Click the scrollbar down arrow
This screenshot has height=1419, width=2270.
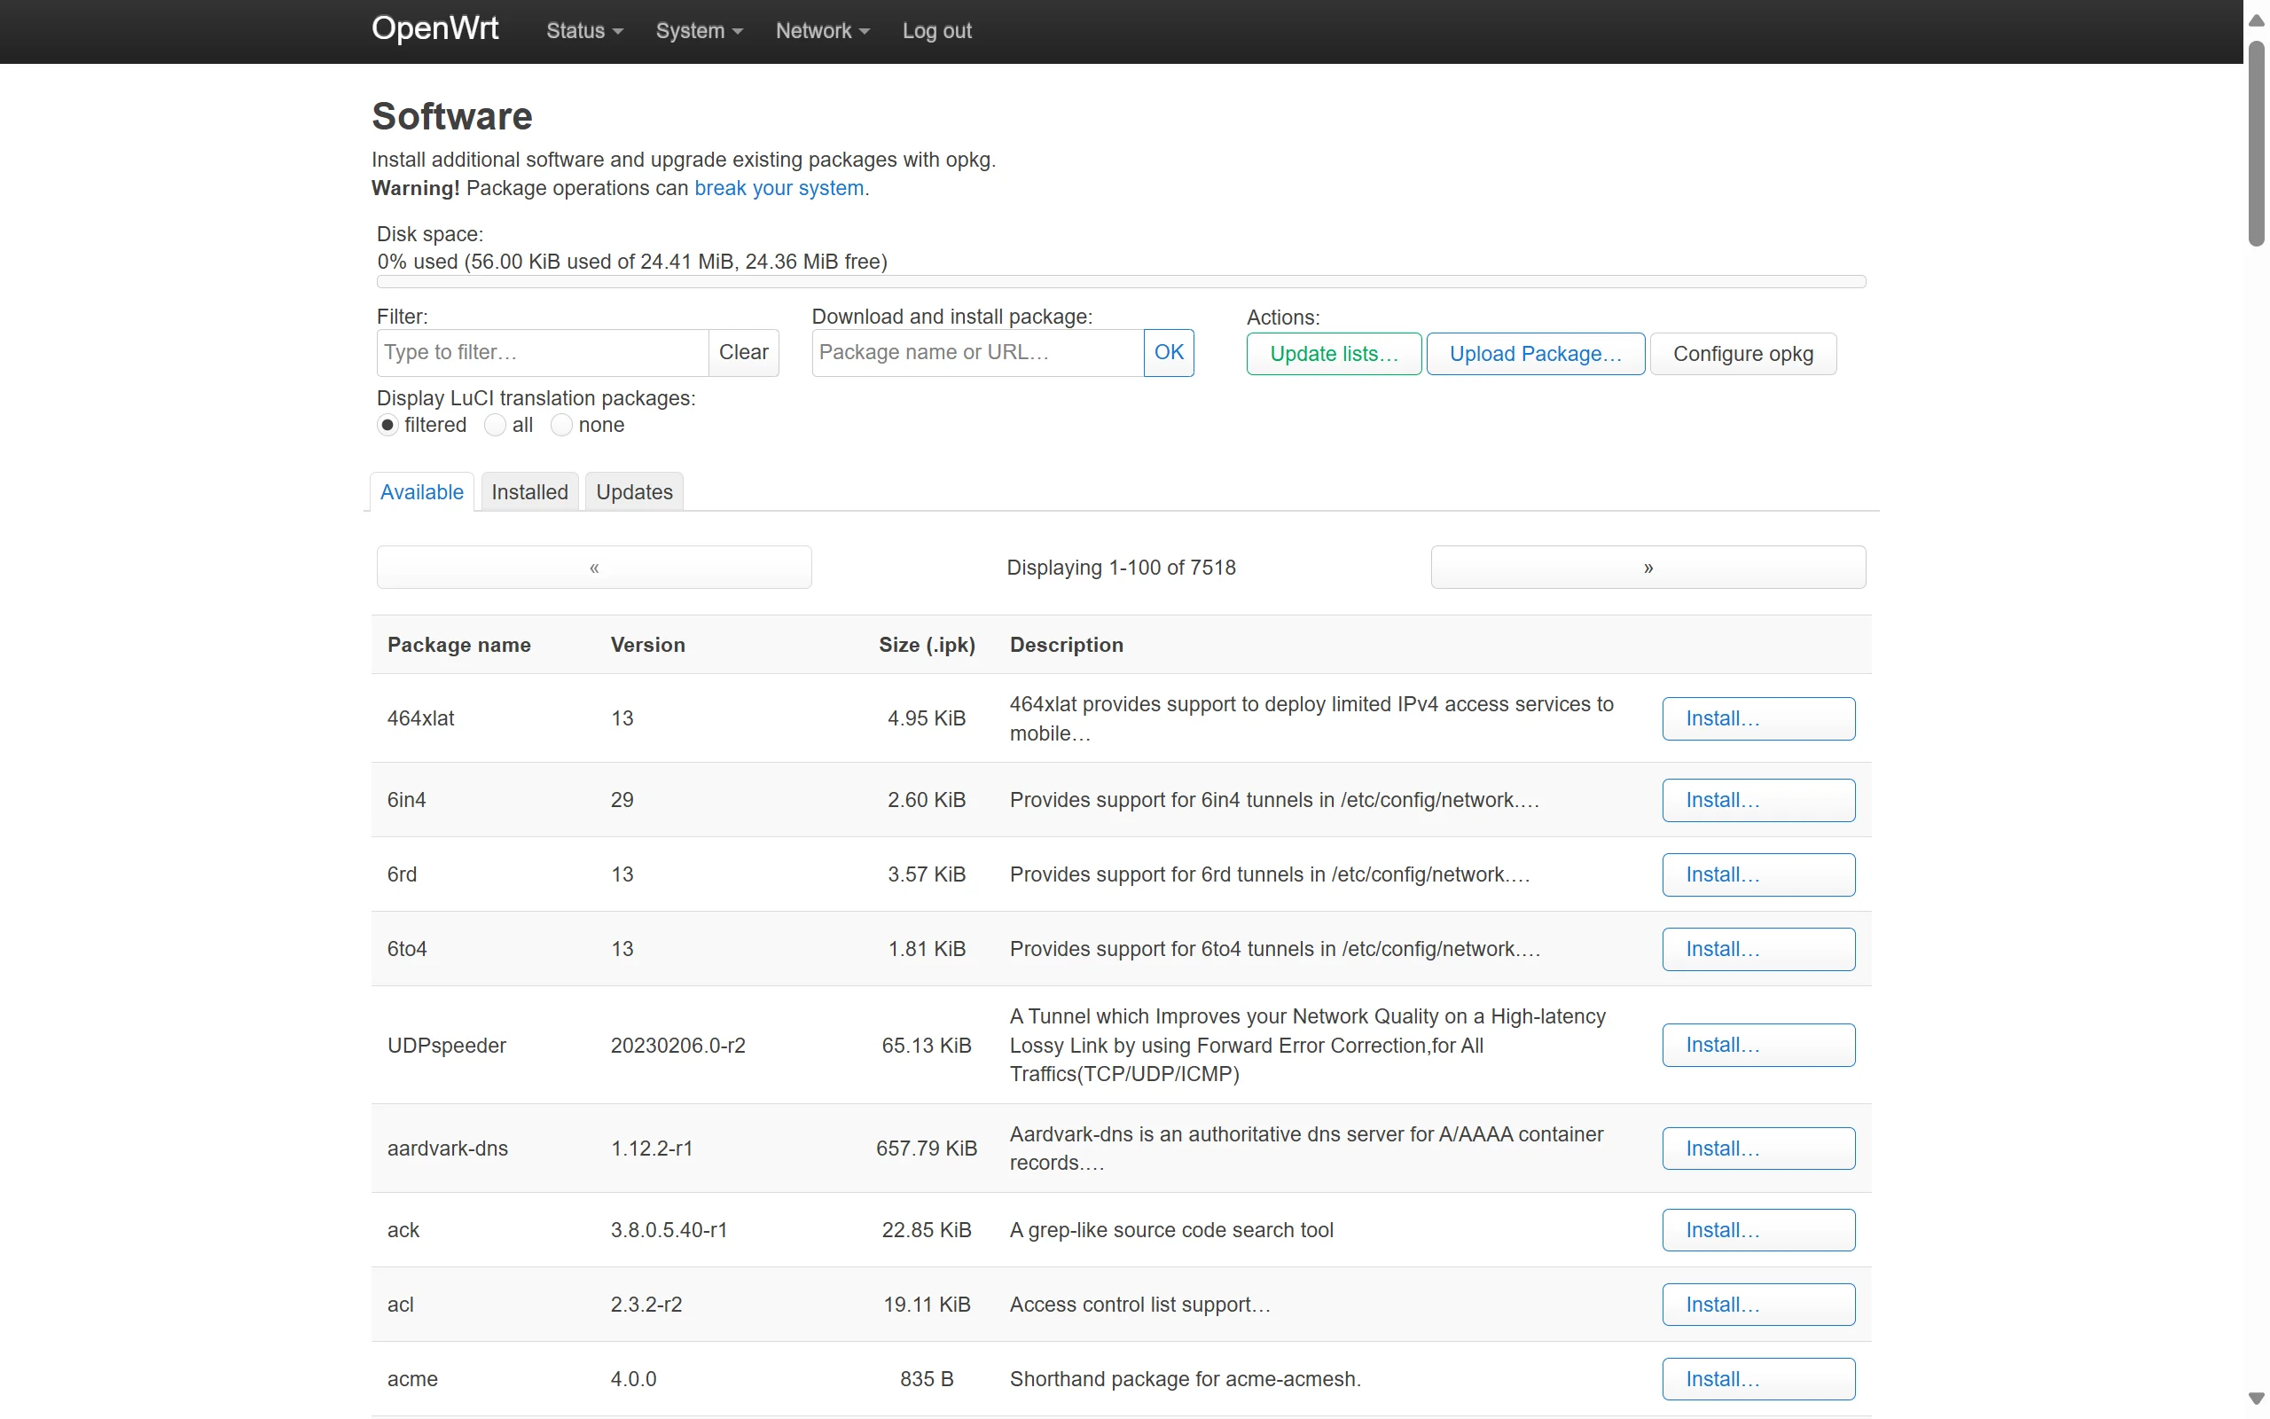tap(2257, 1399)
